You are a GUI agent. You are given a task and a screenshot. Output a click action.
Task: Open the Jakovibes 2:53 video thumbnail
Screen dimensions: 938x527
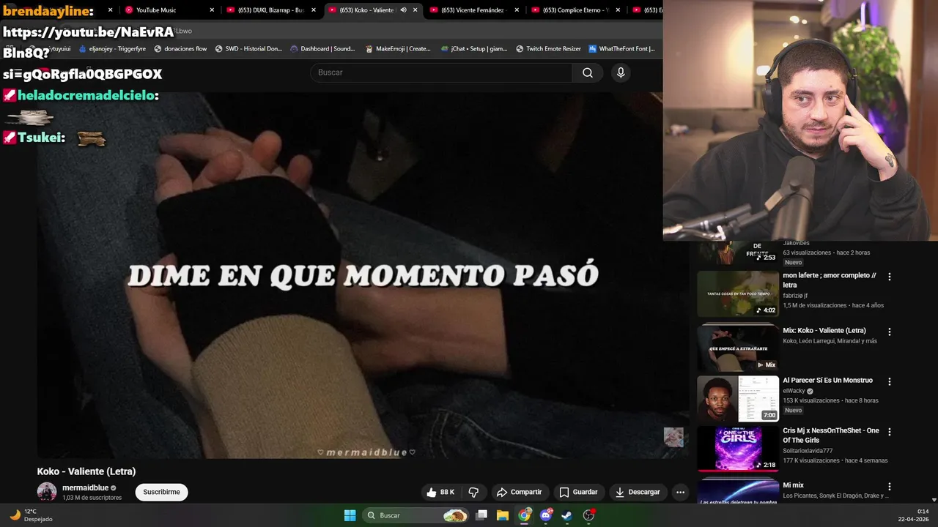pos(738,253)
